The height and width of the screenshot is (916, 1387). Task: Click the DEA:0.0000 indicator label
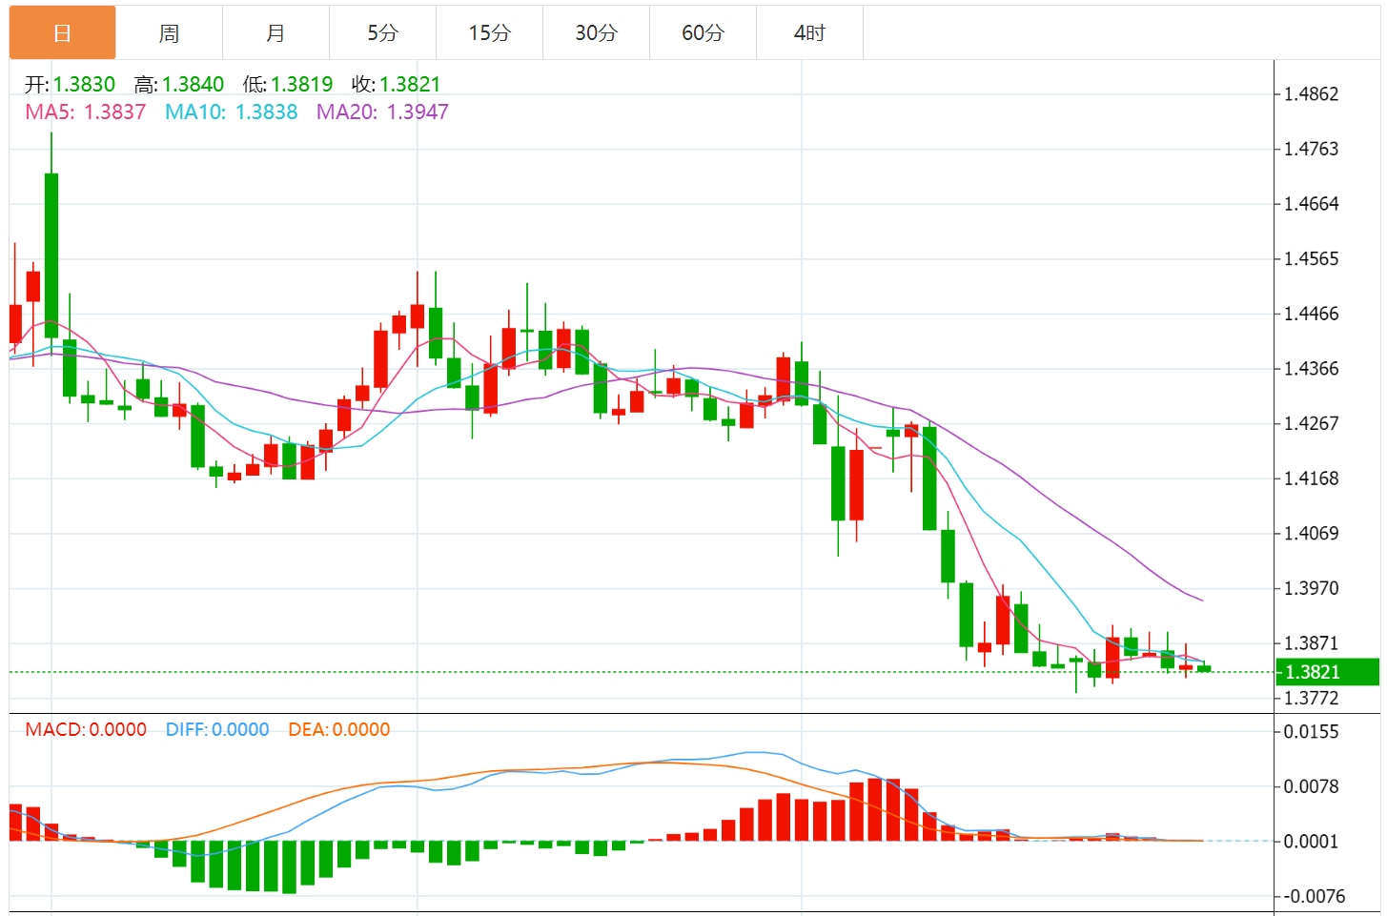click(x=339, y=729)
